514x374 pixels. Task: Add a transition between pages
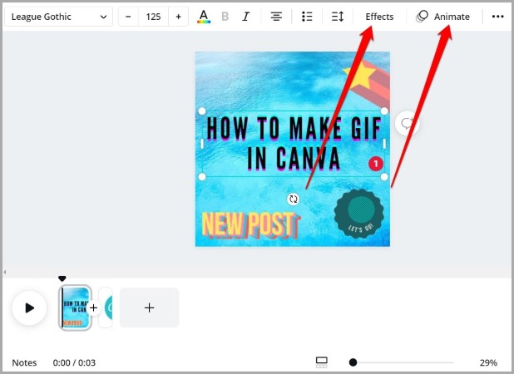click(93, 308)
